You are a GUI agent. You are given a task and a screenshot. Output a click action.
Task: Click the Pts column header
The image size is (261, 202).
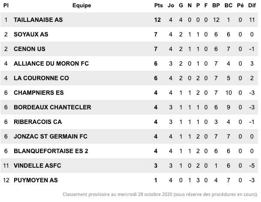tap(158, 5)
